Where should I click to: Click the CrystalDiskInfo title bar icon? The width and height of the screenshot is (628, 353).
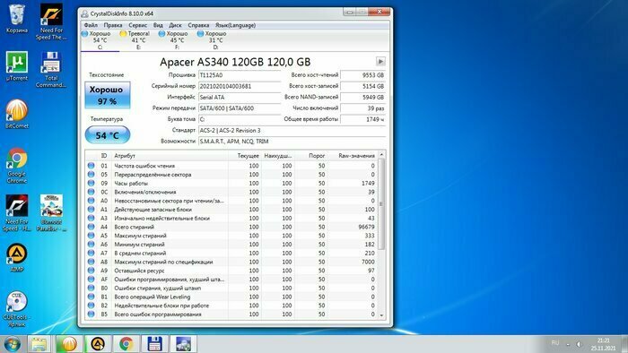coord(84,13)
